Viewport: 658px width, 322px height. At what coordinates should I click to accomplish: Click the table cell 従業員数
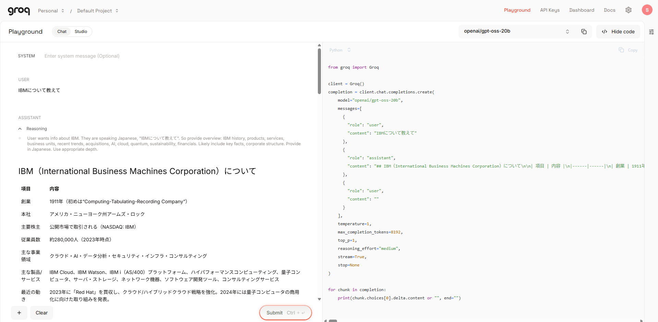coord(31,240)
